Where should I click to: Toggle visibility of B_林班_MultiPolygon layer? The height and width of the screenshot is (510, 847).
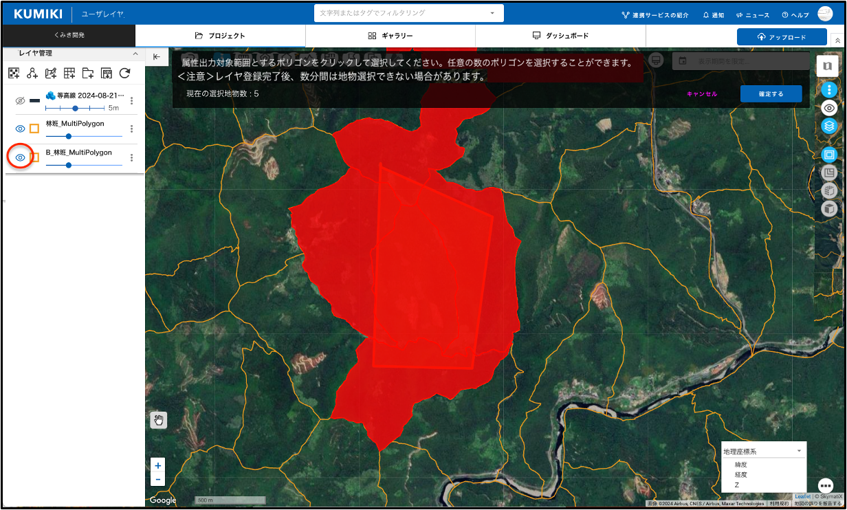20,157
